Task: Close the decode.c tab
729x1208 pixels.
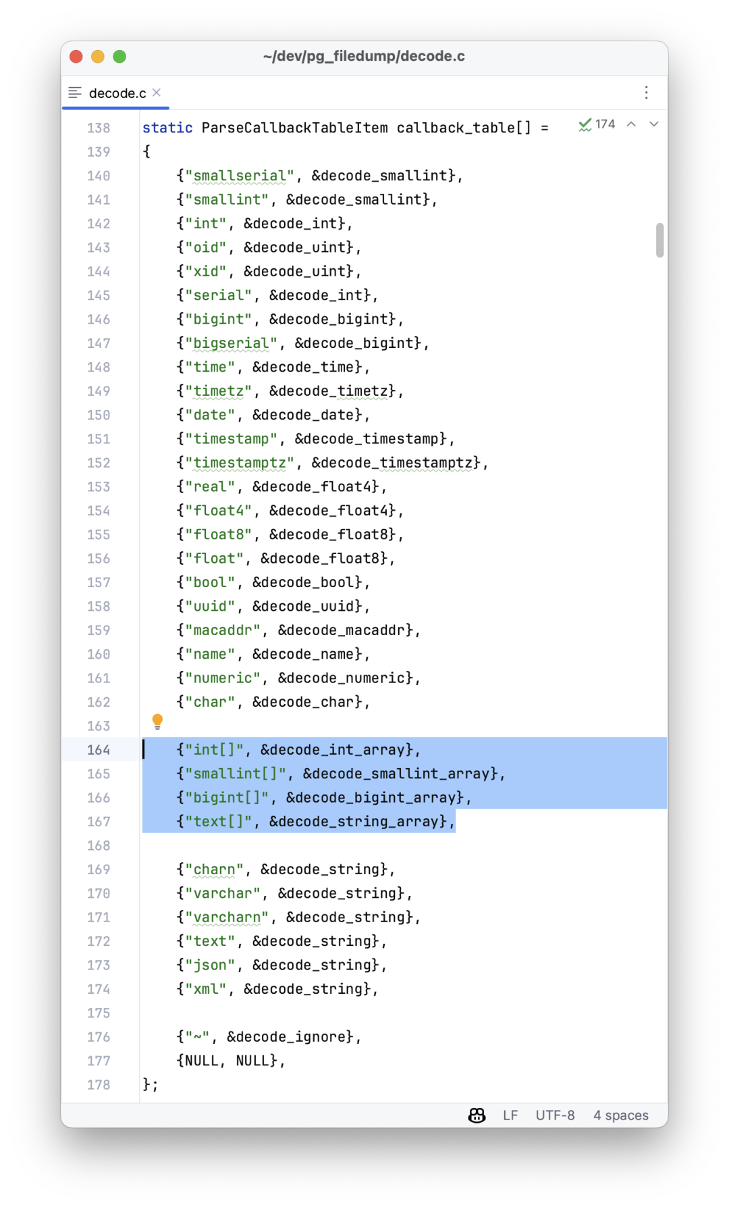Action: tap(157, 93)
